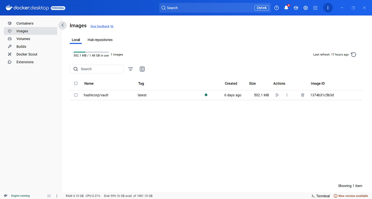Viewport: 372px width, 199px height.
Task: Open Settings gear icon
Action: tap(305, 8)
